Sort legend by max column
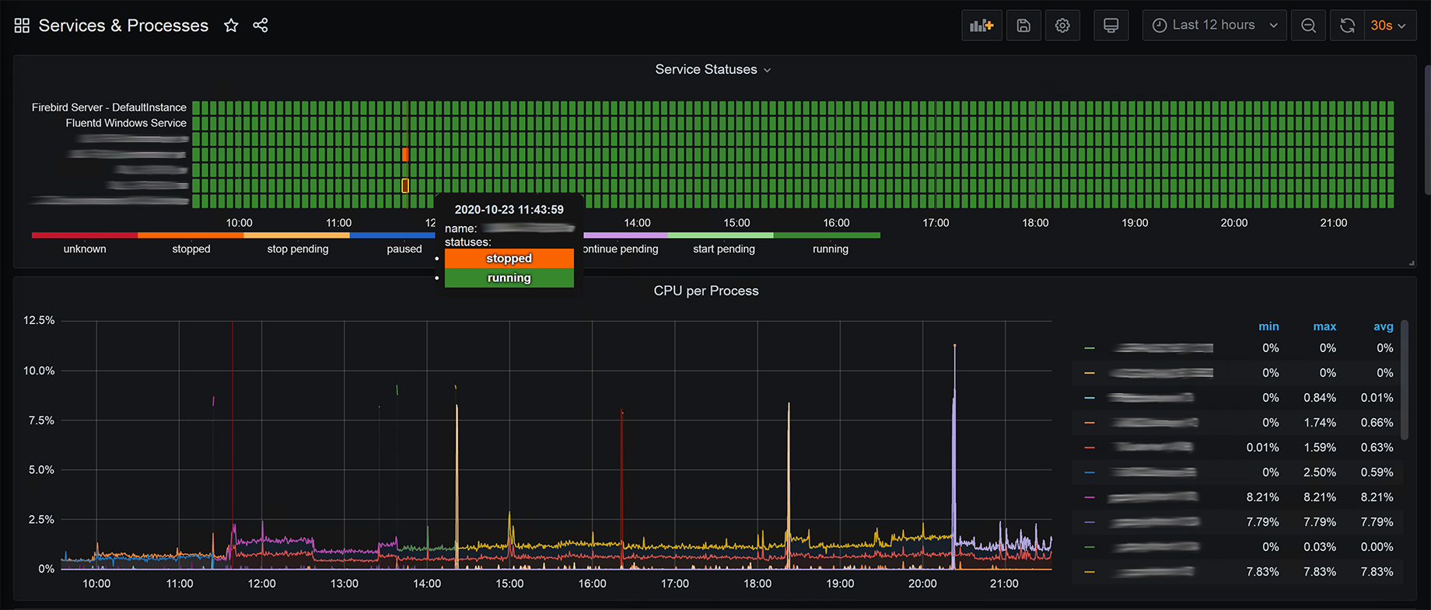Viewport: 1431px width, 610px height. pyautogui.click(x=1324, y=326)
